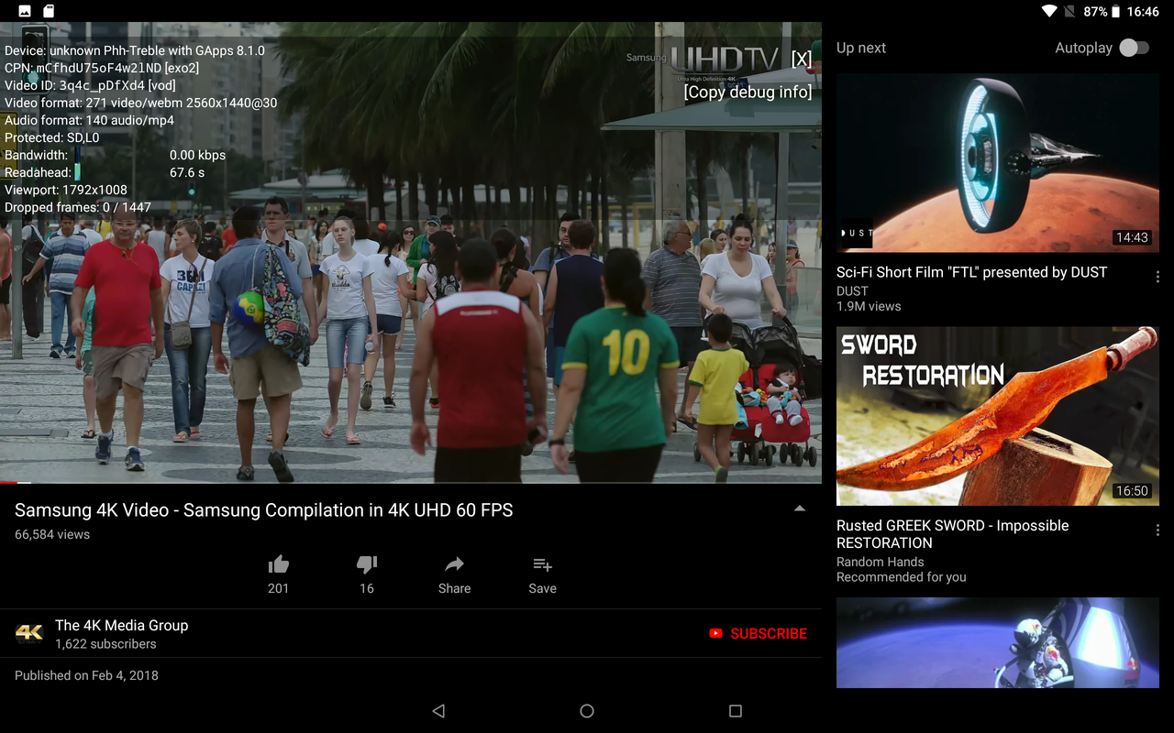Play the Sci-Fi FTL spaceship thumbnail
Viewport: 1174px width, 733px height.
(998, 163)
